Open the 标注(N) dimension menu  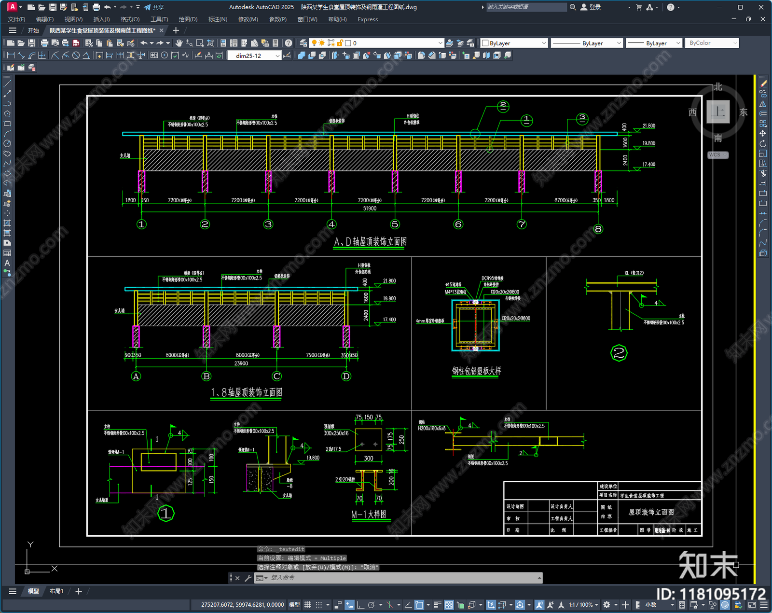point(218,19)
